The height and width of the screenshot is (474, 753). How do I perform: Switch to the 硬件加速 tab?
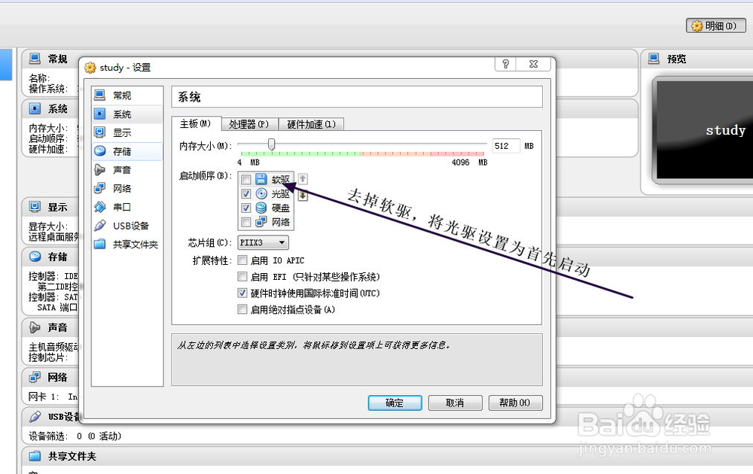[311, 124]
